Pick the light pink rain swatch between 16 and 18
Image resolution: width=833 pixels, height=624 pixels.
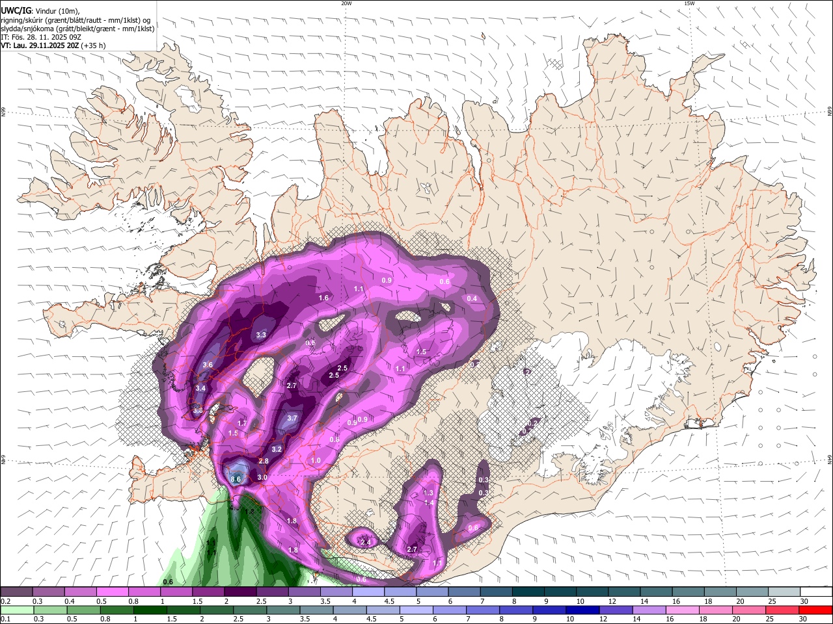point(683,610)
